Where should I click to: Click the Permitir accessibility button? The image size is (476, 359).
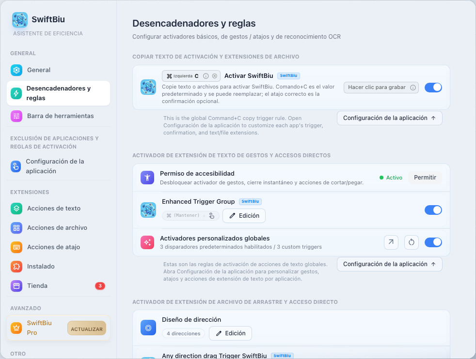point(425,178)
